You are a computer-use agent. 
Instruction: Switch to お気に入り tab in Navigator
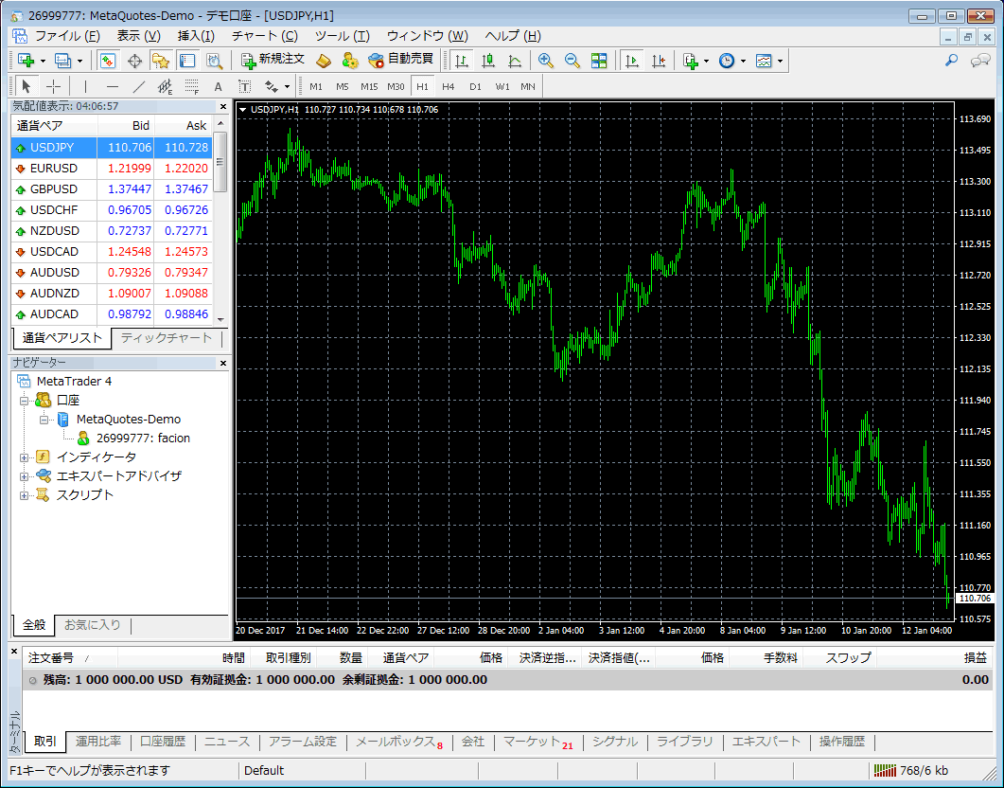point(92,624)
